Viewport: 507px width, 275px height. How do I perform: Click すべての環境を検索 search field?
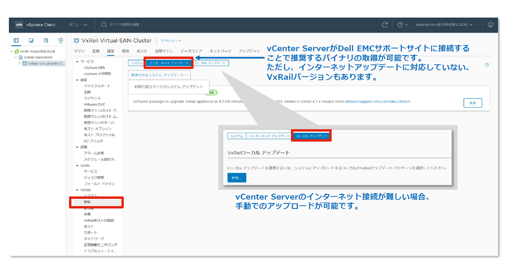click(124, 25)
